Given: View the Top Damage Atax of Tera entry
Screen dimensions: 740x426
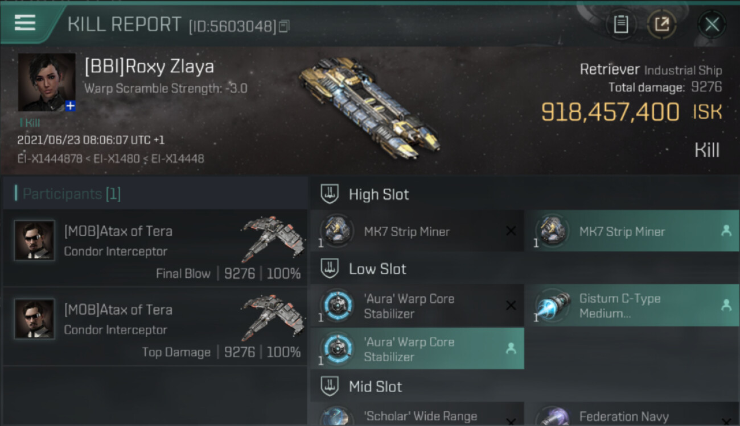Looking at the screenshot, I should pos(155,326).
